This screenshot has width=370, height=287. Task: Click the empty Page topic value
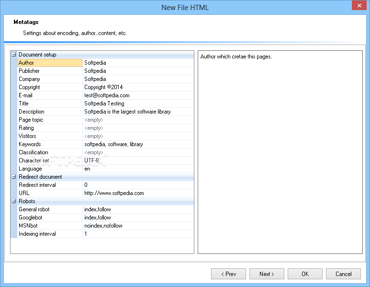(138, 120)
